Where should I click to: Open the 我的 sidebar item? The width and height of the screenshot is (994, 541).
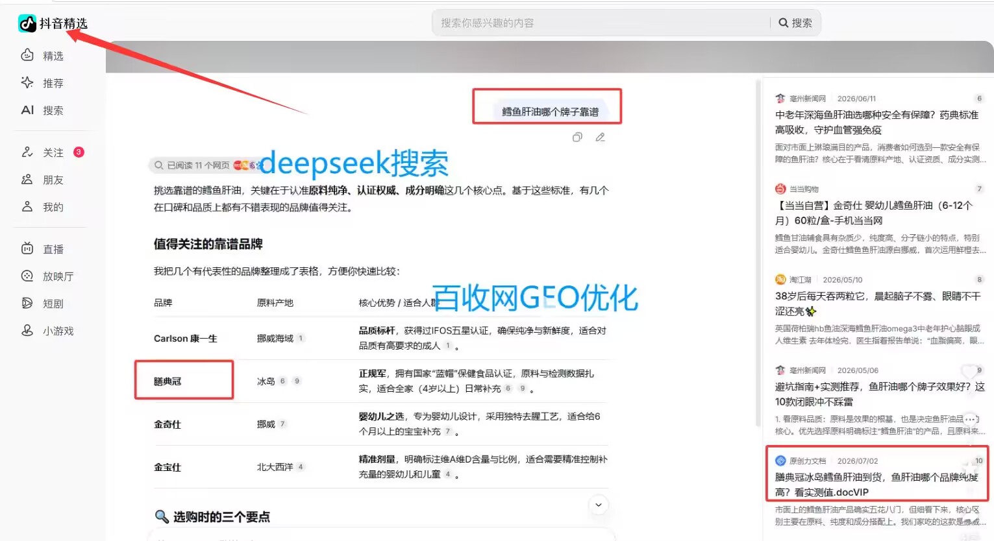pos(42,207)
